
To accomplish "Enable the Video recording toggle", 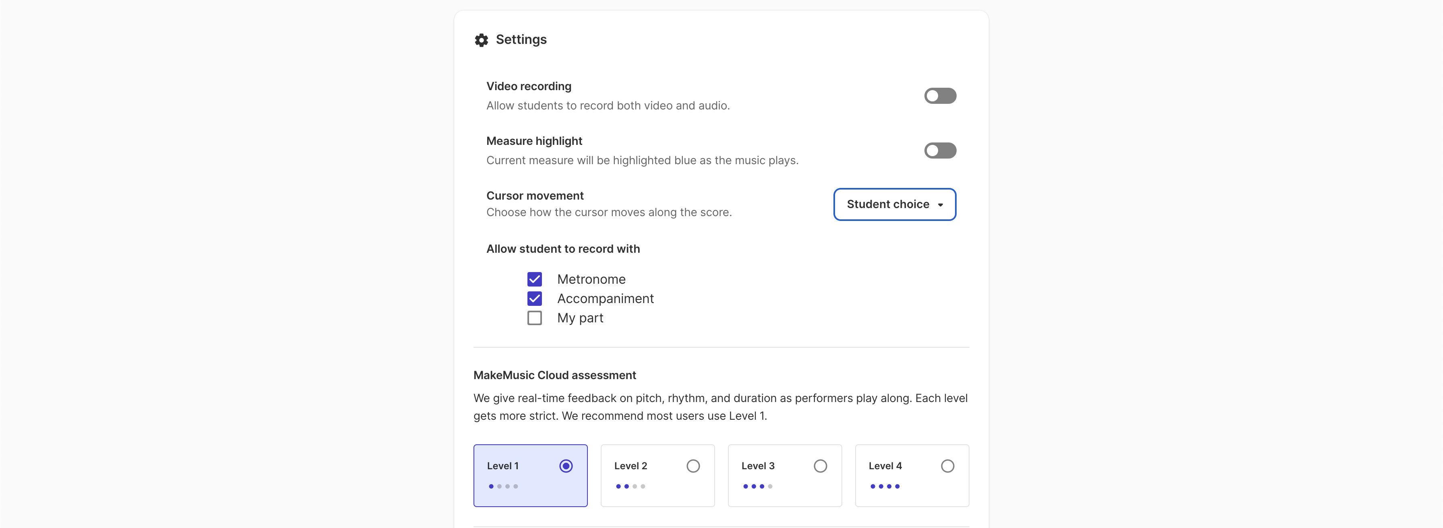I will pos(940,96).
